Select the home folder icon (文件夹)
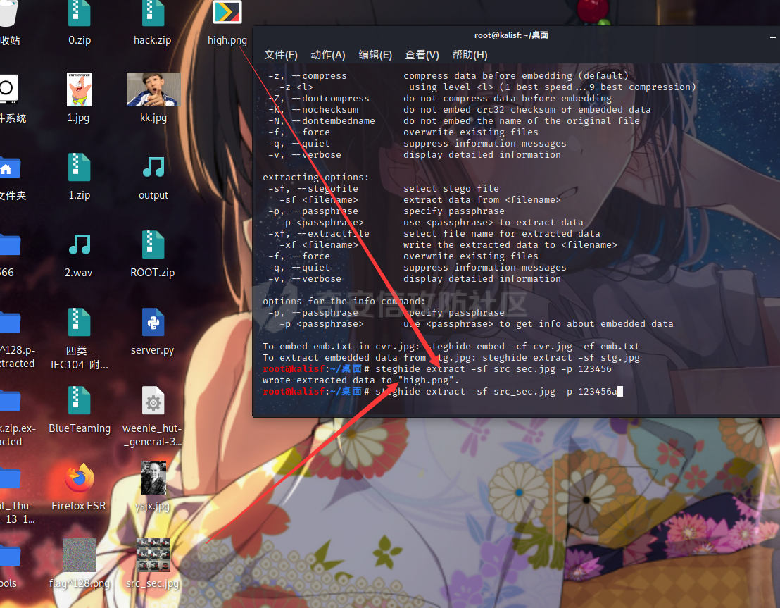Image resolution: width=780 pixels, height=608 pixels. [9, 168]
